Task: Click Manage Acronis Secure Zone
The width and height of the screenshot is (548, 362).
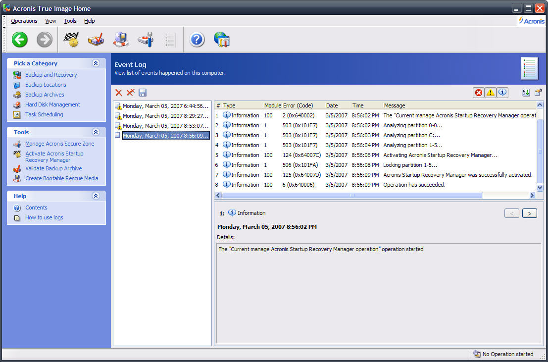Action: pos(60,144)
